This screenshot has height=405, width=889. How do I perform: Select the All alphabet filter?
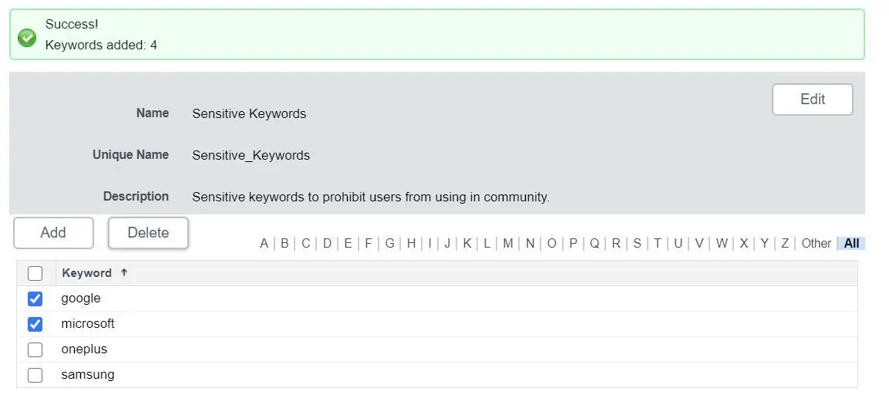pyautogui.click(x=851, y=243)
